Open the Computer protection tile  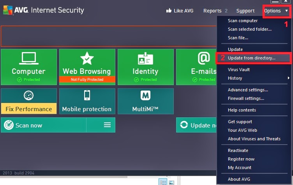click(29, 67)
